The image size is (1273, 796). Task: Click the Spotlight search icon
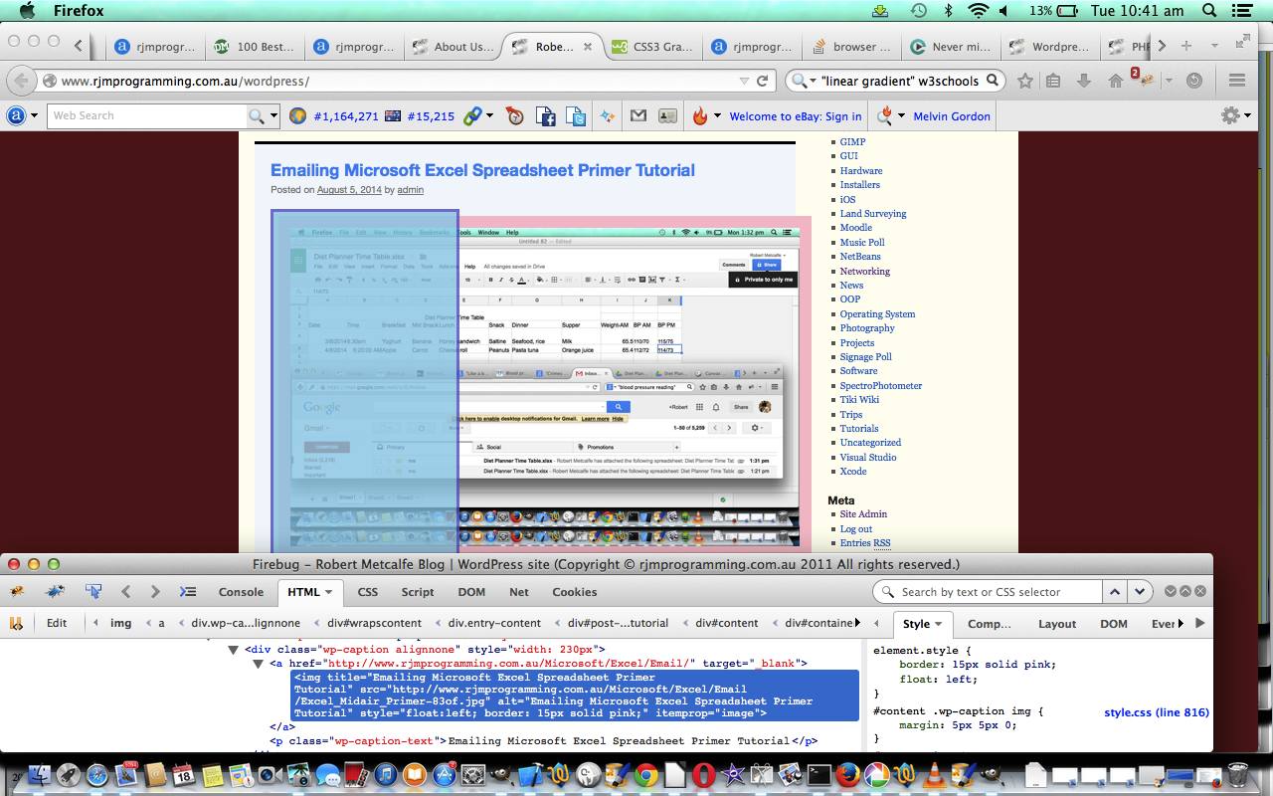pyautogui.click(x=1209, y=11)
